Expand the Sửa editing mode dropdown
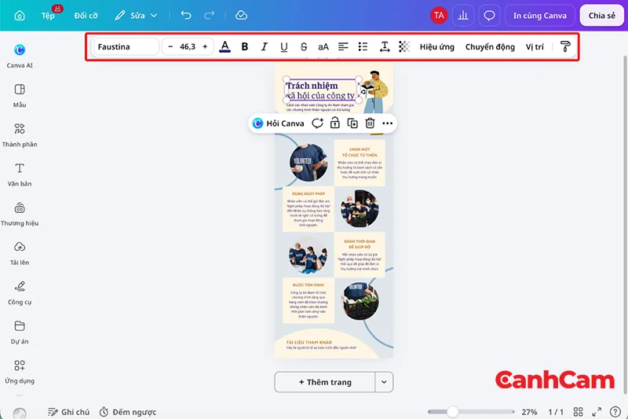The height and width of the screenshot is (419, 628). [x=136, y=16]
